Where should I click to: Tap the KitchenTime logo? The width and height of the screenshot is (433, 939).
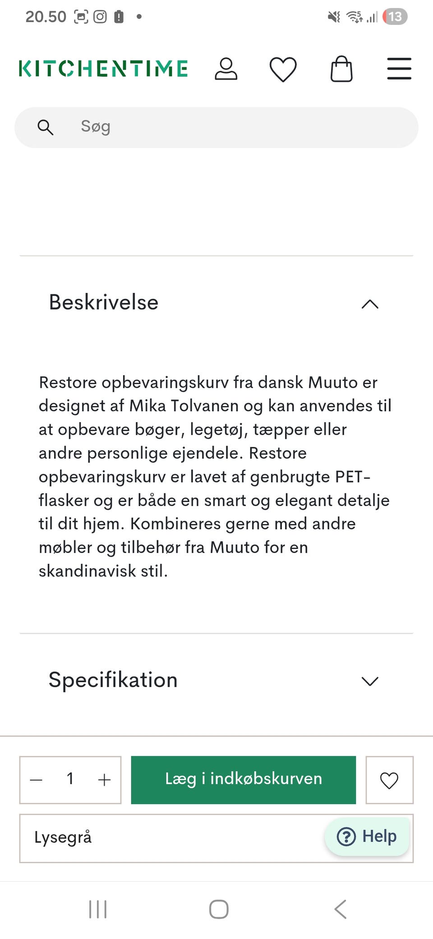coord(103,68)
